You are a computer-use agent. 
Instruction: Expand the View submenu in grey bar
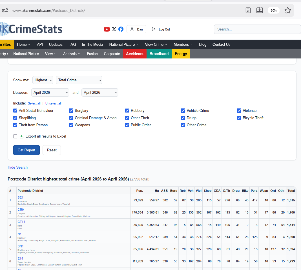point(51,54)
